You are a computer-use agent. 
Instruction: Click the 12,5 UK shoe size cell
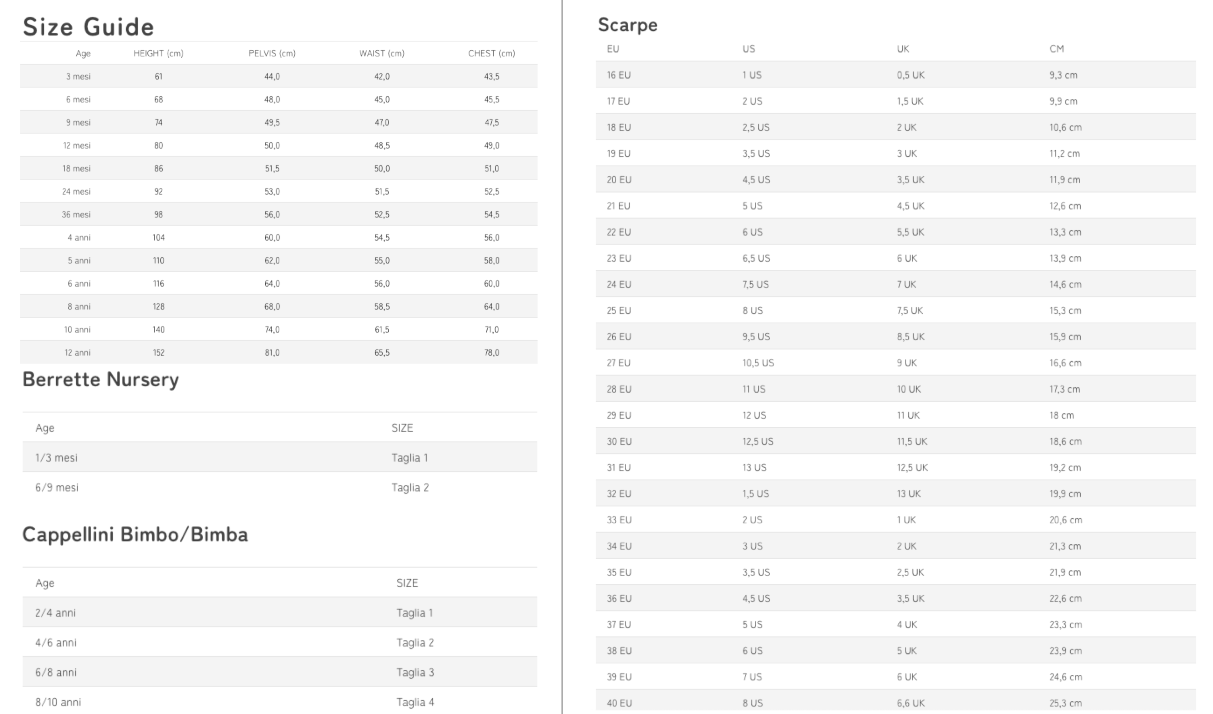coord(912,467)
